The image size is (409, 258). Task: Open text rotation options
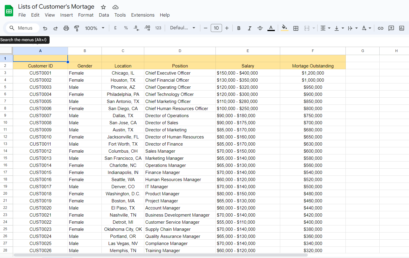[367, 28]
